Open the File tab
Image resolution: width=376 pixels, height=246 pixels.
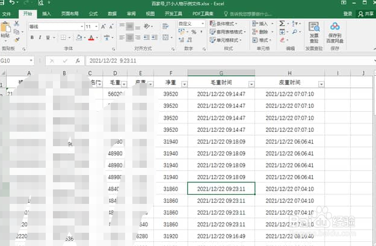[7, 14]
